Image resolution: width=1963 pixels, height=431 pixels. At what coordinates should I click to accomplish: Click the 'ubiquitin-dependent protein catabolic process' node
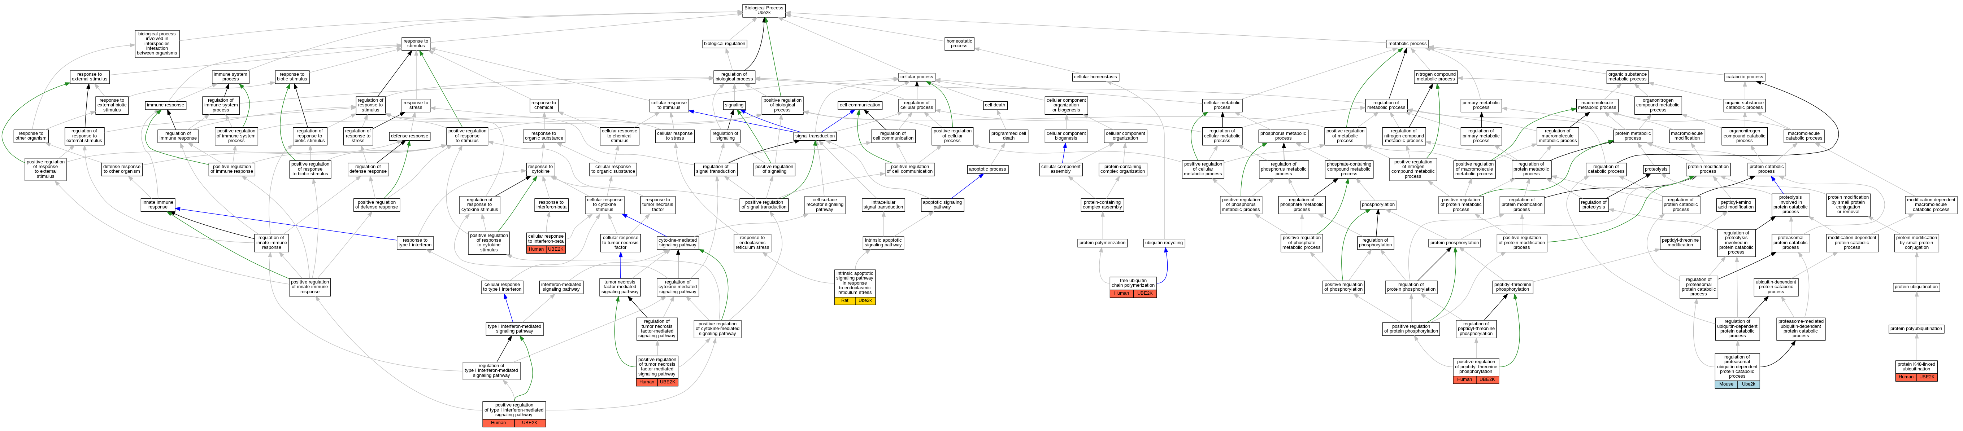(1776, 287)
